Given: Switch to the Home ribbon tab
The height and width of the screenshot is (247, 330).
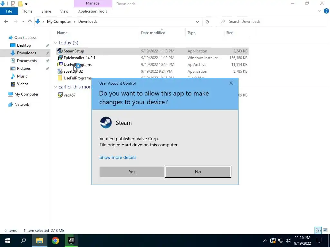Looking at the screenshot, I should click(27, 11).
